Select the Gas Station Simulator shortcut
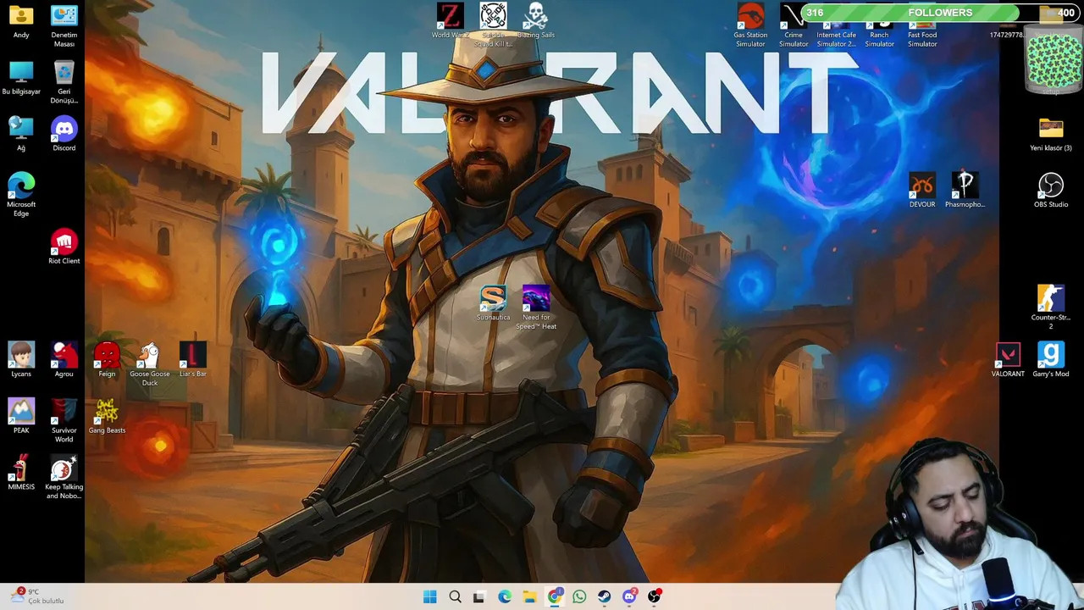1084x610 pixels. pos(750,25)
